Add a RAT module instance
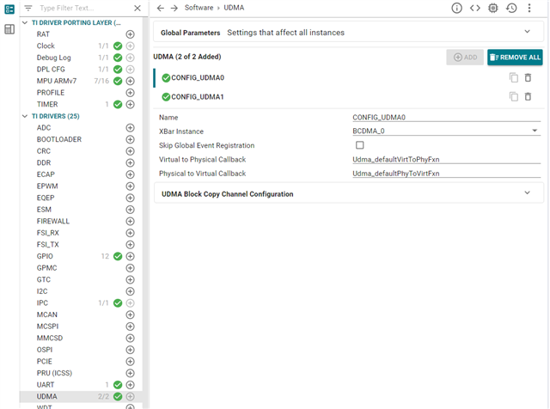The height and width of the screenshot is (409, 550). click(130, 34)
